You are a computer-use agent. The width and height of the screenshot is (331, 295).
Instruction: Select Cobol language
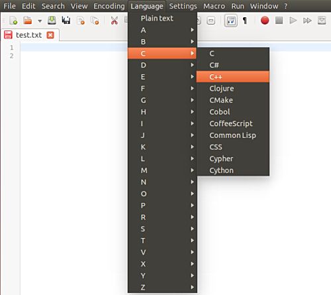(x=233, y=112)
